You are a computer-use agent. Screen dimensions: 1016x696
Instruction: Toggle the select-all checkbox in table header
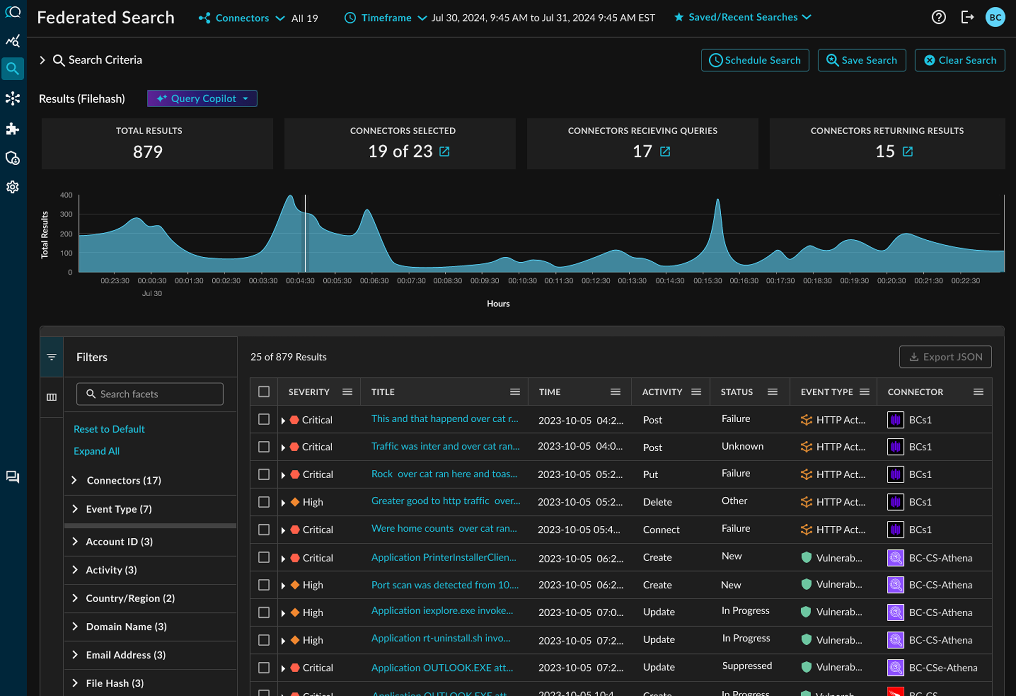click(264, 392)
